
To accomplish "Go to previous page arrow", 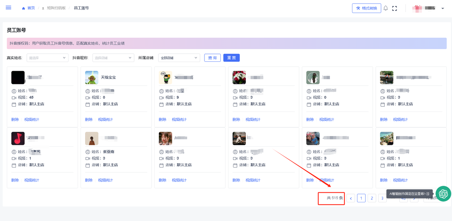I will point(351,198).
